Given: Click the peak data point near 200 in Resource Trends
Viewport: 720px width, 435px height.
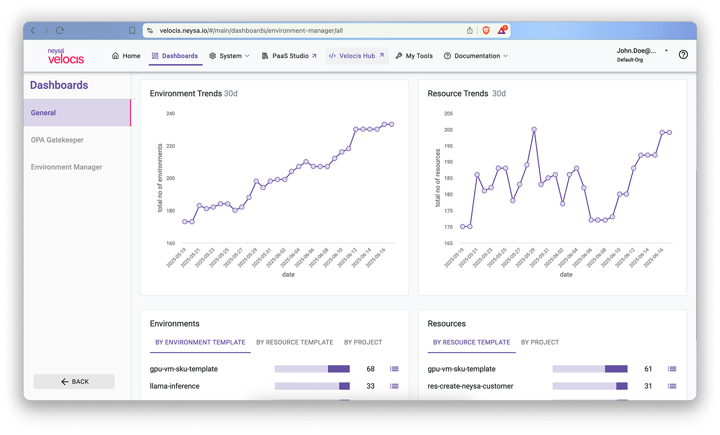Looking at the screenshot, I should coord(534,129).
